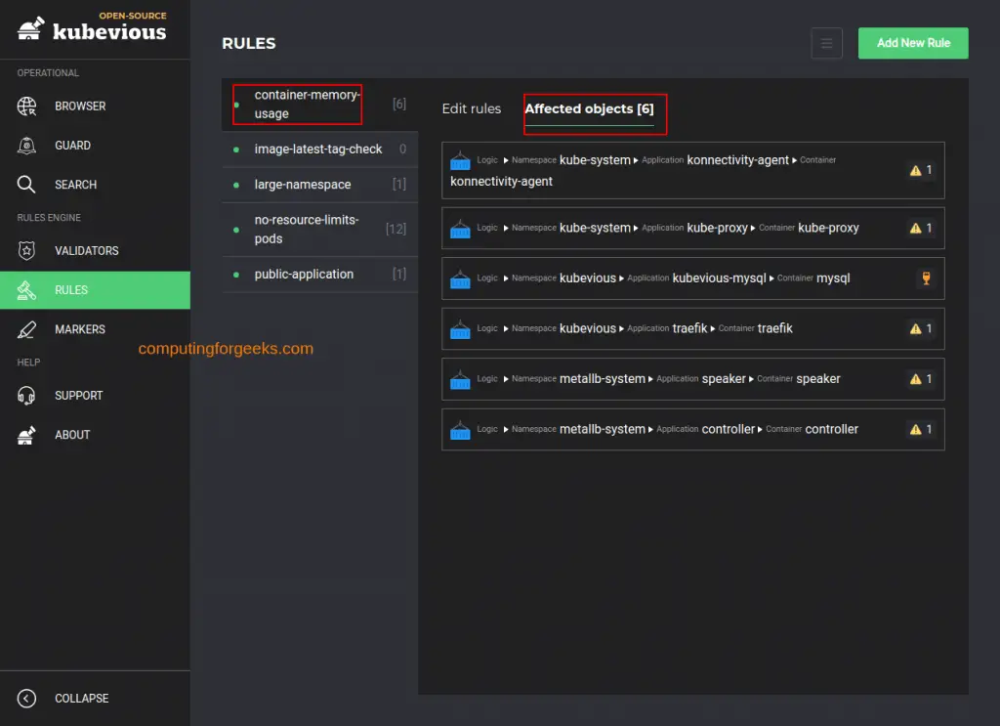Click the Support headset icon
The width and height of the screenshot is (1000, 726).
click(26, 396)
